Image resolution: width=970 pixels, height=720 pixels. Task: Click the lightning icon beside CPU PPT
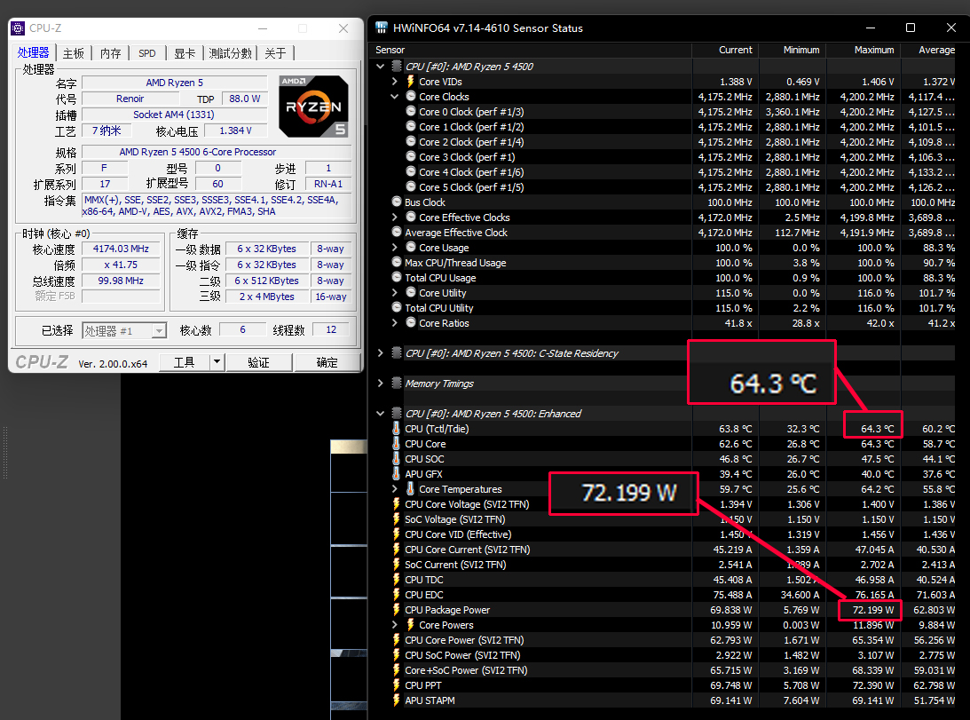(x=397, y=685)
